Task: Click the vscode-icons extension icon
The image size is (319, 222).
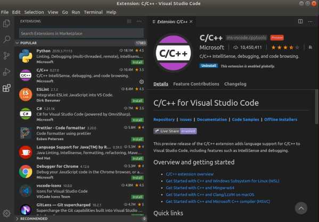Action: click(26, 191)
